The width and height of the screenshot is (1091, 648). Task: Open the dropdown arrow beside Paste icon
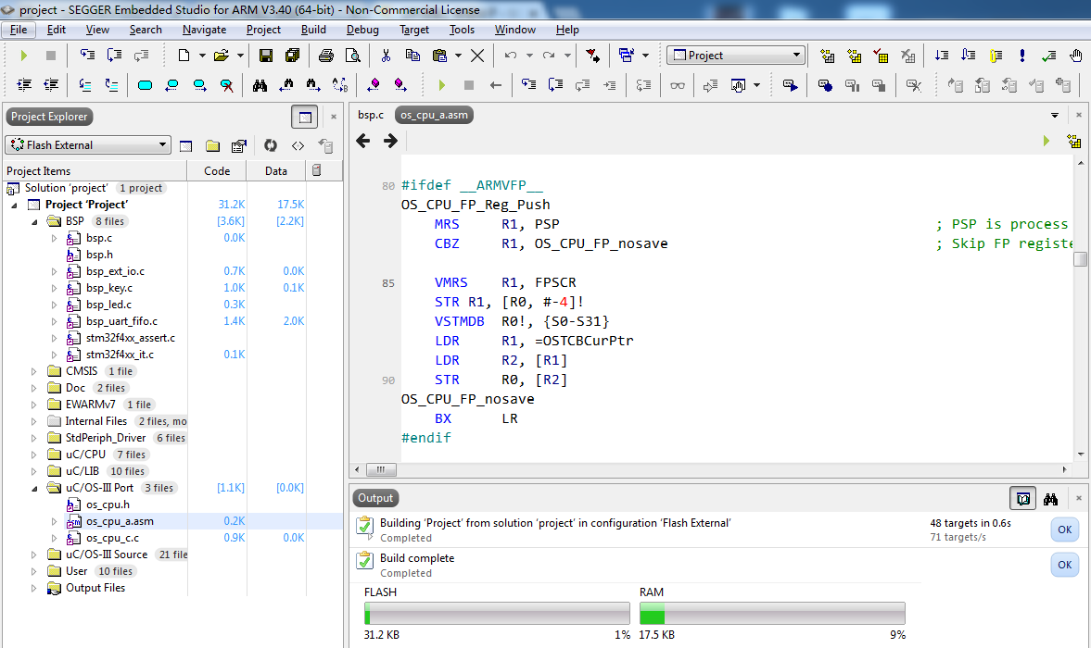458,56
